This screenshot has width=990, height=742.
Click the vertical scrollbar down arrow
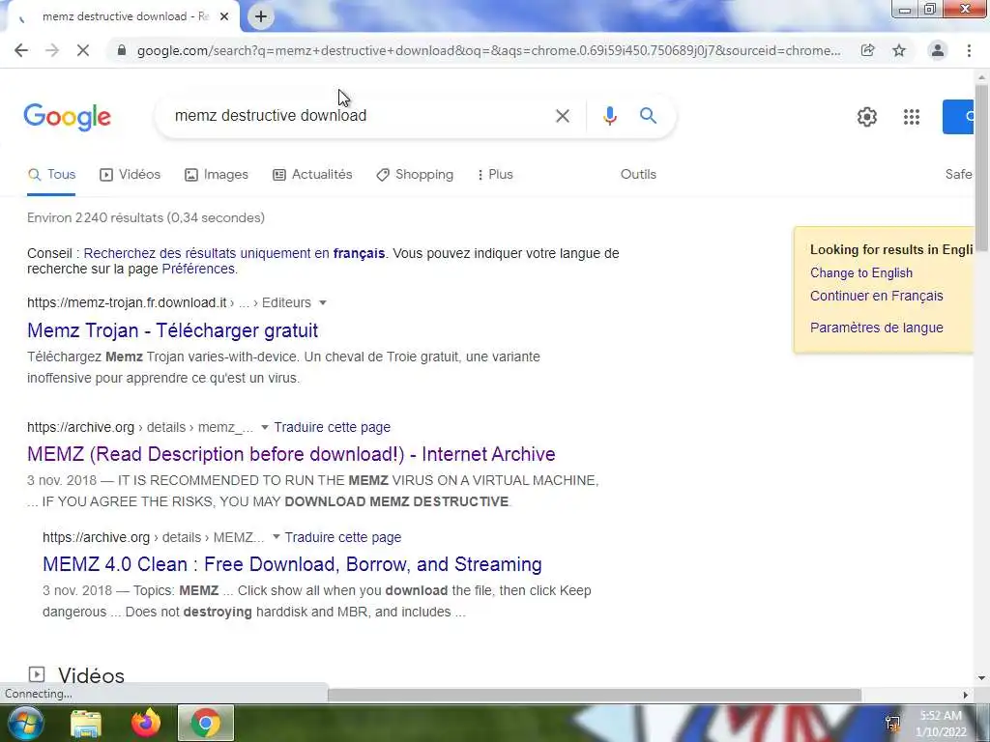tap(981, 678)
